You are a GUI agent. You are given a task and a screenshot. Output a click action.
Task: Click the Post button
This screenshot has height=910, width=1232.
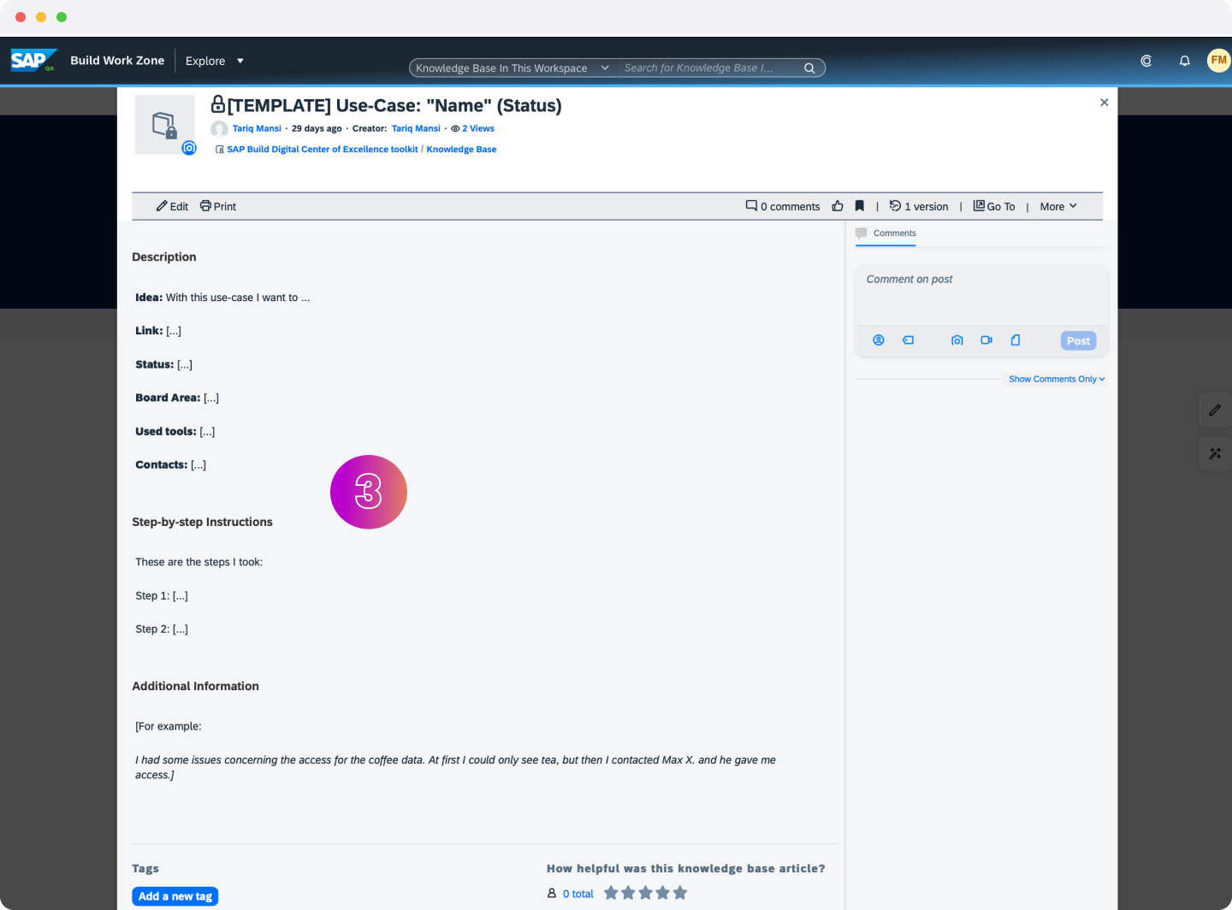pos(1078,340)
